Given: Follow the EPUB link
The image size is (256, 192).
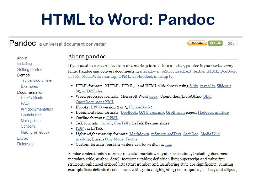Looking at the screenshot, I should pos(96,107).
